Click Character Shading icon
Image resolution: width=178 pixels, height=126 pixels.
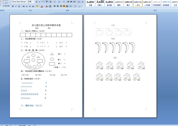click(47, 6)
